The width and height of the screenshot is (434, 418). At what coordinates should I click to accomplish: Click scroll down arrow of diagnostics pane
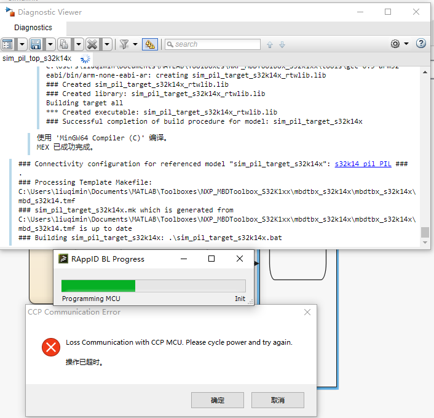click(x=425, y=243)
